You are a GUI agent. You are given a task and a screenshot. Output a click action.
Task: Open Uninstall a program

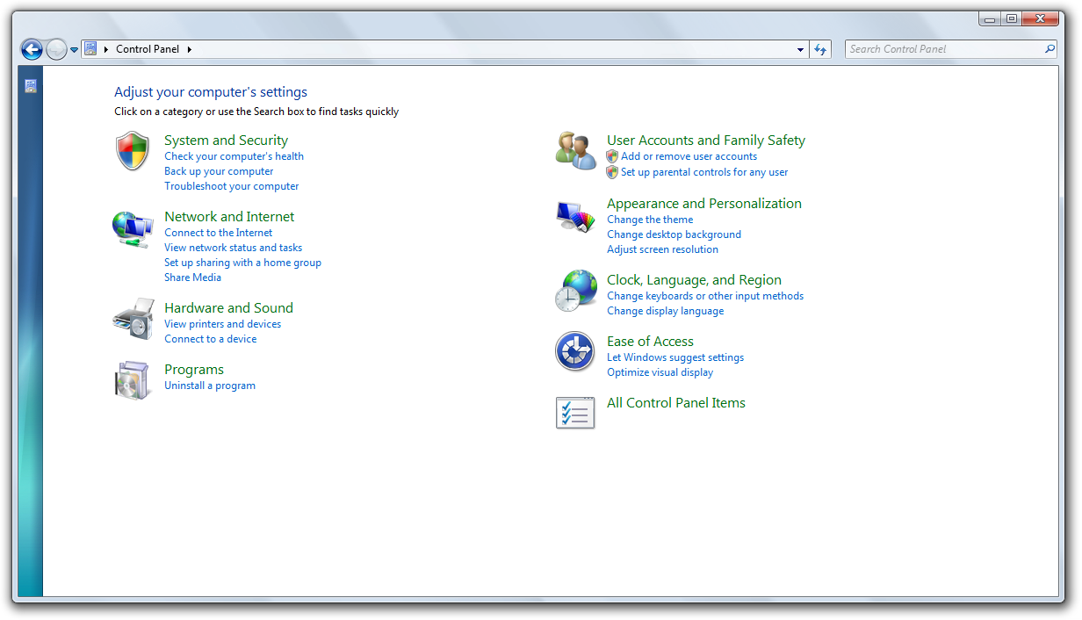[210, 386]
